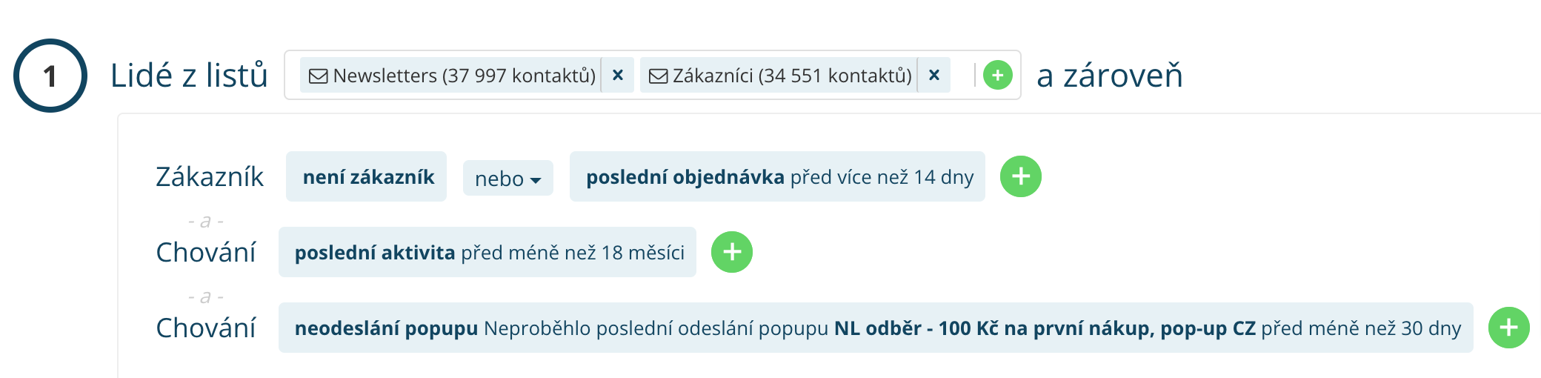
Task: Open the nebo operator dropdown
Action: click(507, 179)
